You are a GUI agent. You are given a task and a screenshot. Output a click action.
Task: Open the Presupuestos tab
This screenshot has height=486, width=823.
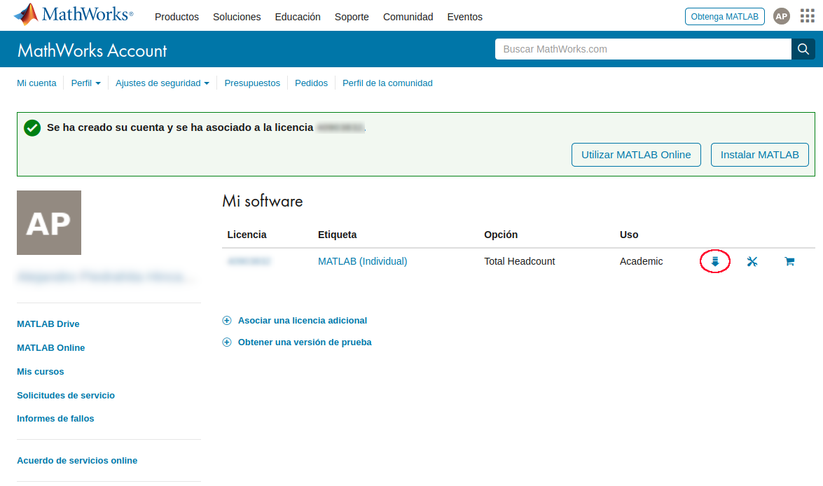tap(252, 83)
